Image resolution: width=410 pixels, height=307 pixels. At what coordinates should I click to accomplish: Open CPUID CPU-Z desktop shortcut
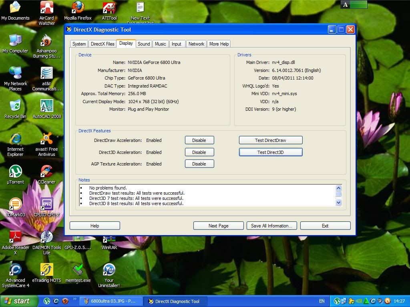(x=46, y=207)
